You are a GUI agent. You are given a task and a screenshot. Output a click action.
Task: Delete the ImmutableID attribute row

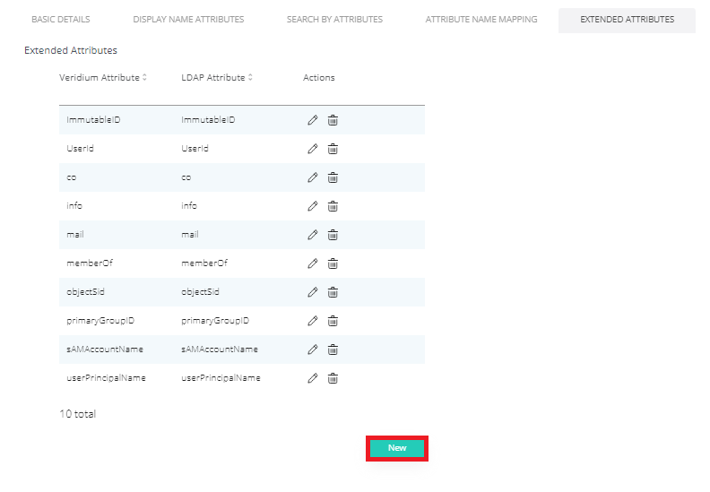click(x=333, y=120)
